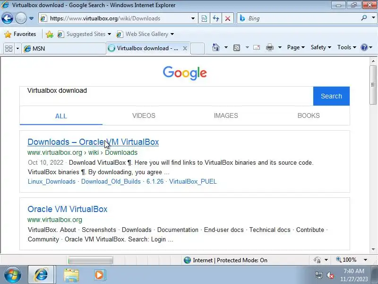Click www.virtualbox.org › wiki › Downloads URL text
This screenshot has width=378, height=284.
(x=82, y=152)
